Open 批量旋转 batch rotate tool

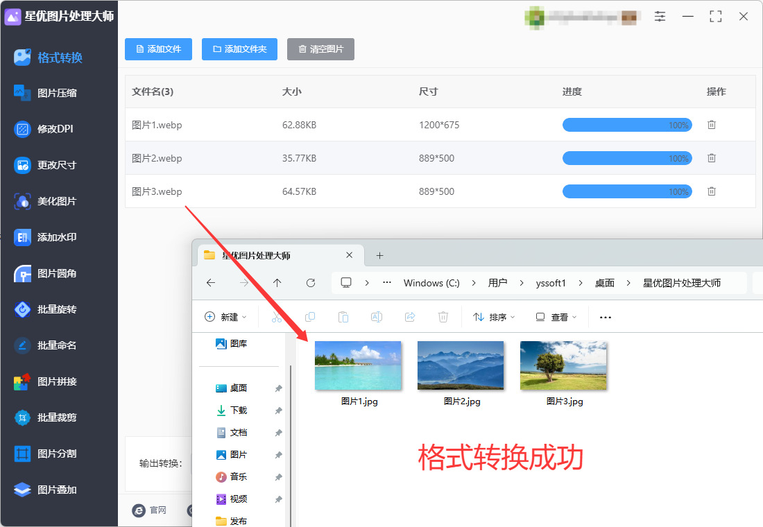pos(45,309)
